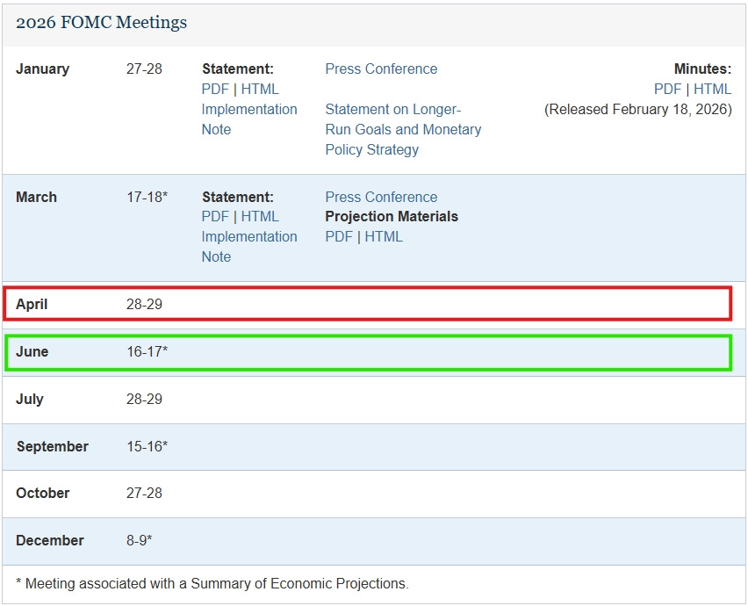Open January Statement HTML link
This screenshot has height=606, width=748.
tap(260, 90)
